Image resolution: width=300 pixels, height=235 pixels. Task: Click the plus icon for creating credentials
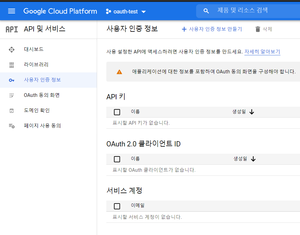[x=184, y=29]
